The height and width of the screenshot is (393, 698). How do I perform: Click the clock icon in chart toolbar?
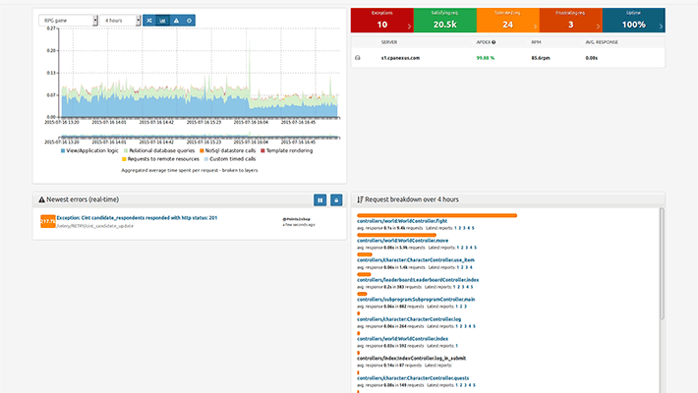pyautogui.click(x=189, y=20)
